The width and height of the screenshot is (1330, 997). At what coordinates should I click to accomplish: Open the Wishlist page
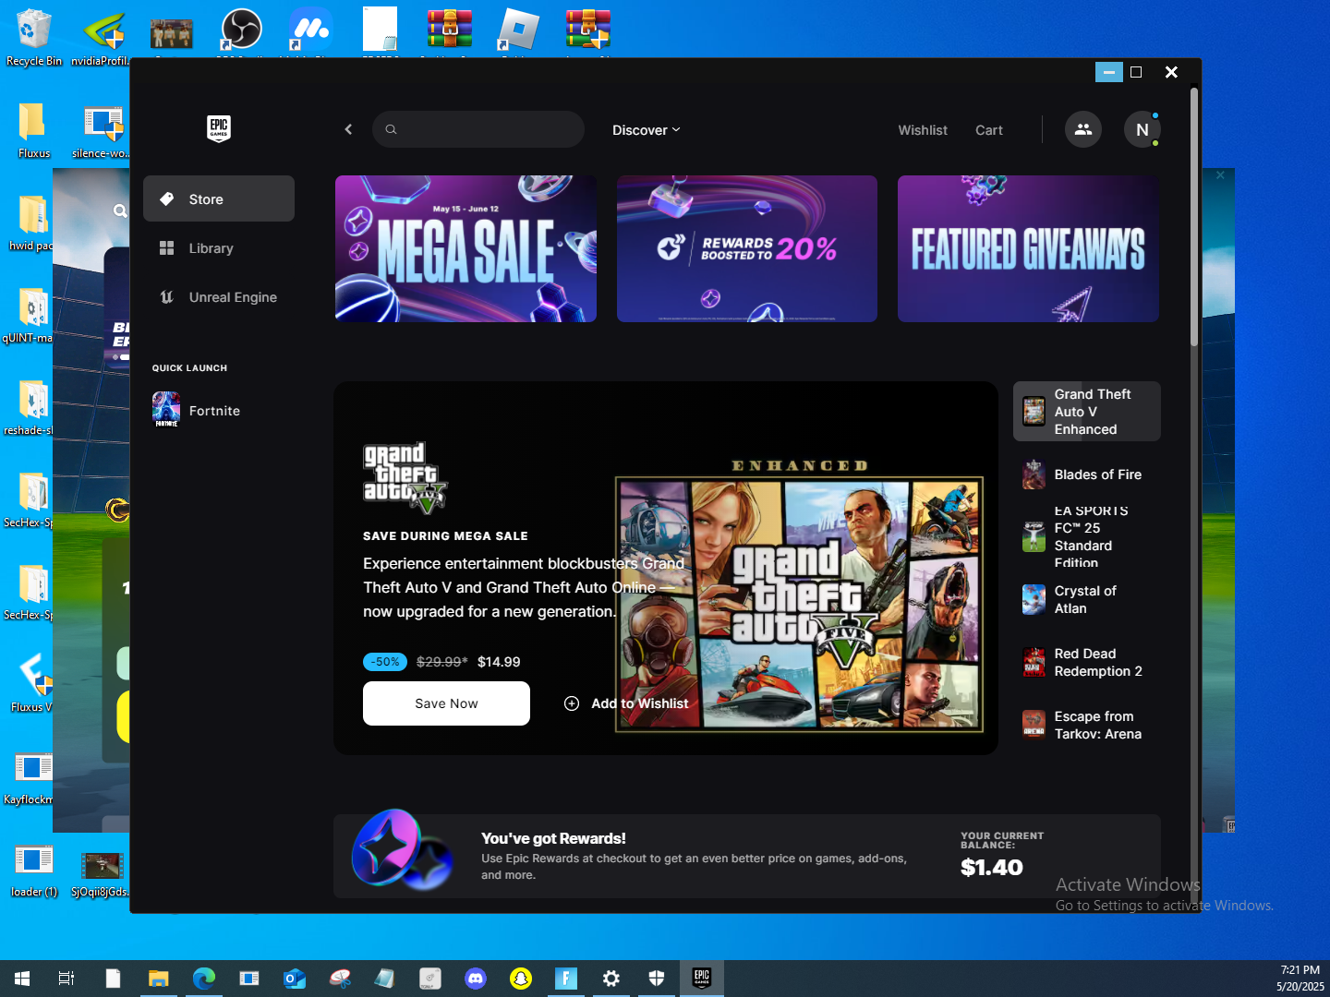click(x=923, y=130)
